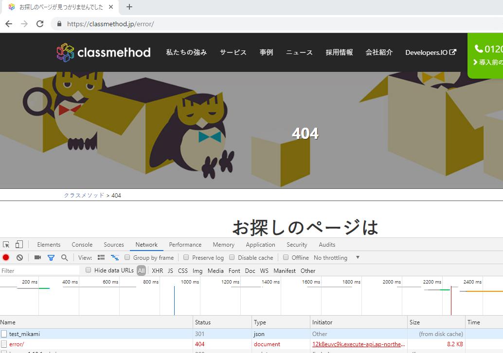Enable Hide data URLs filtering
The image size is (503, 353).
coord(88,270)
